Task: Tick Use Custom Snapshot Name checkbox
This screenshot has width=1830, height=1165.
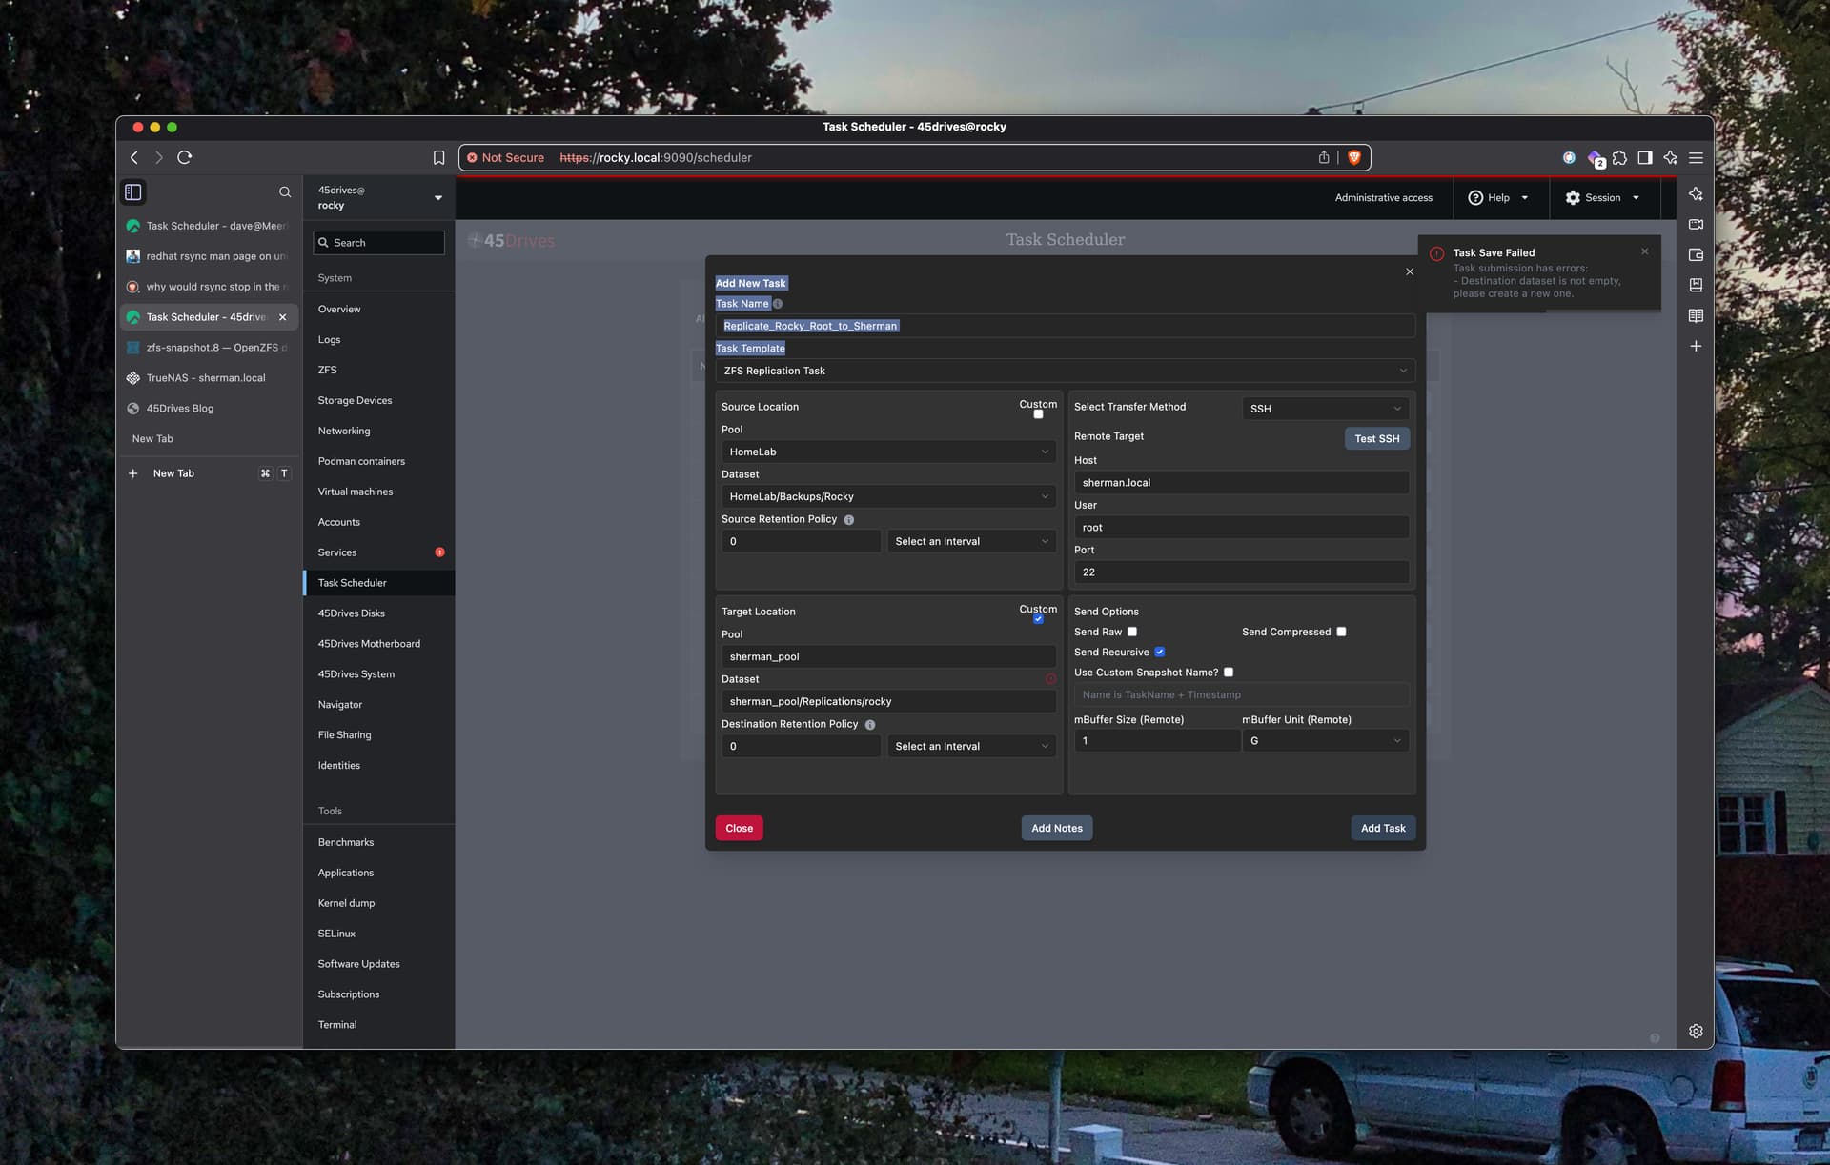Action: tap(1229, 672)
